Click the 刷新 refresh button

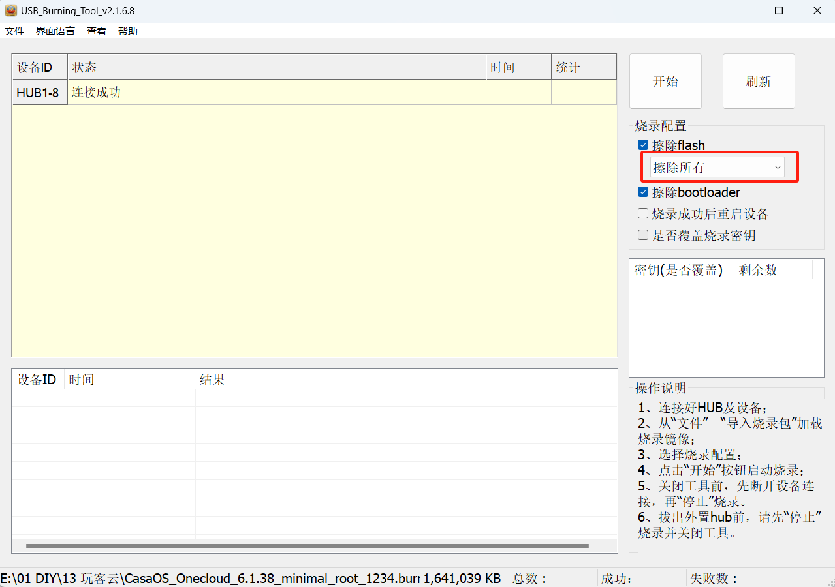(759, 82)
